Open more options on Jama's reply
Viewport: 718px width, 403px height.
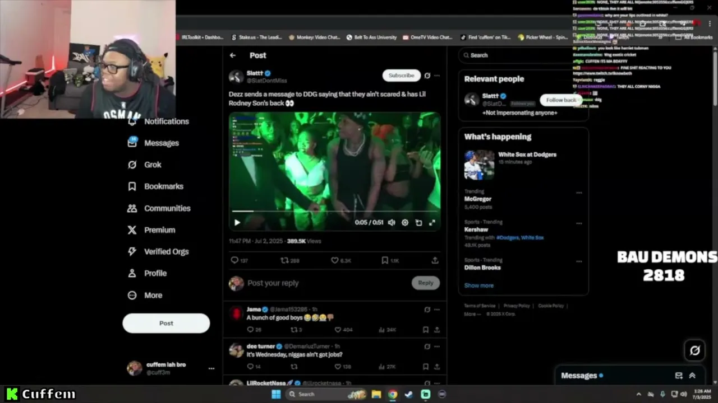click(x=437, y=310)
